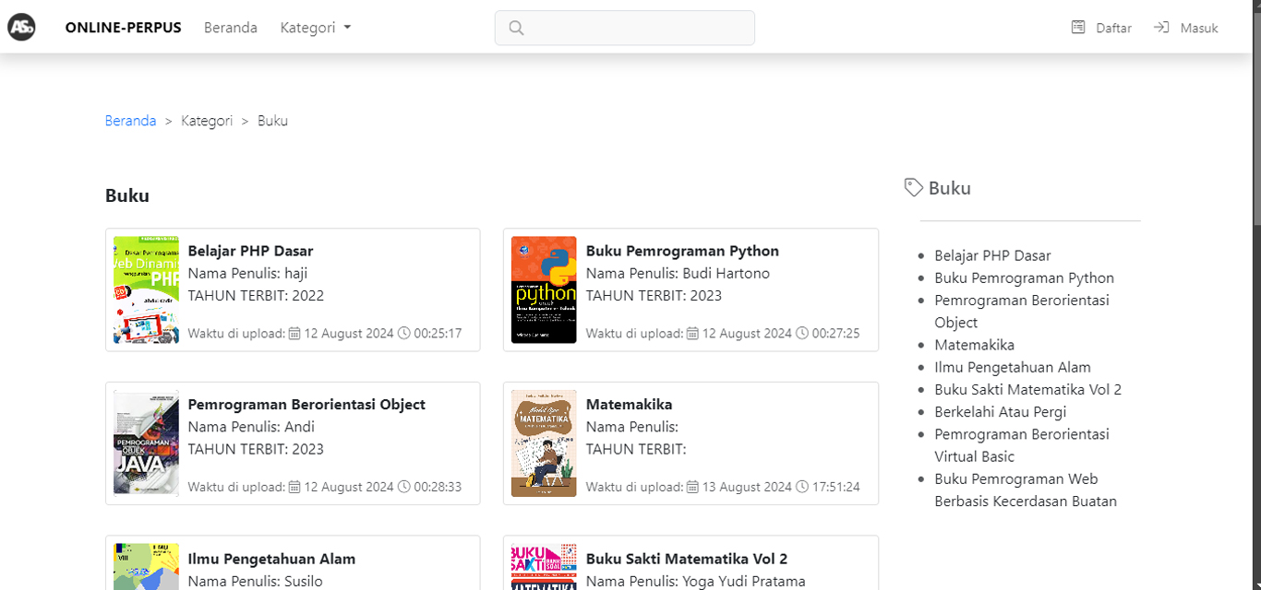The height and width of the screenshot is (590, 1261).
Task: Click 'Nama Penulis: Budi Hartono' text
Action: [x=678, y=273]
